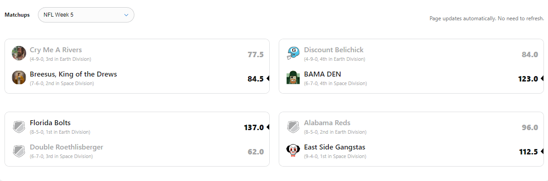
Task: Click Discount Belichick helmet logo
Action: click(x=294, y=54)
